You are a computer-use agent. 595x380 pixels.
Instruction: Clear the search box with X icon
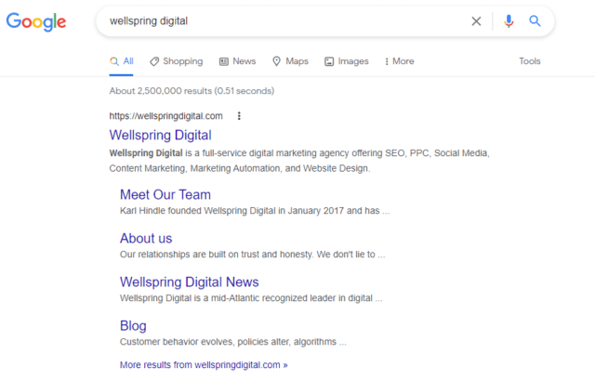pyautogui.click(x=476, y=21)
